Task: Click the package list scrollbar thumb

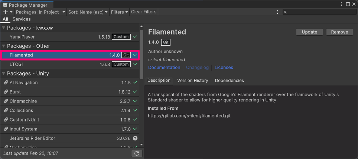Action: click(141, 54)
